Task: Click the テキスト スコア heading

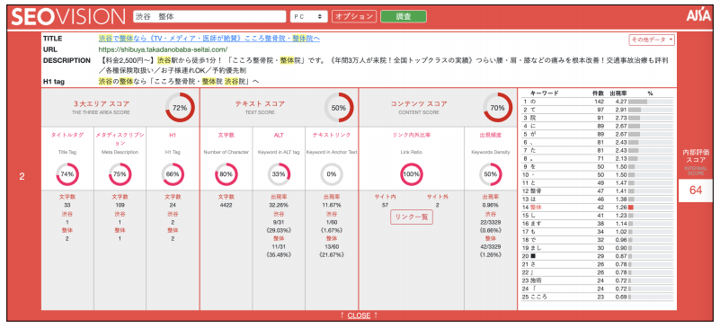Action: pos(260,103)
